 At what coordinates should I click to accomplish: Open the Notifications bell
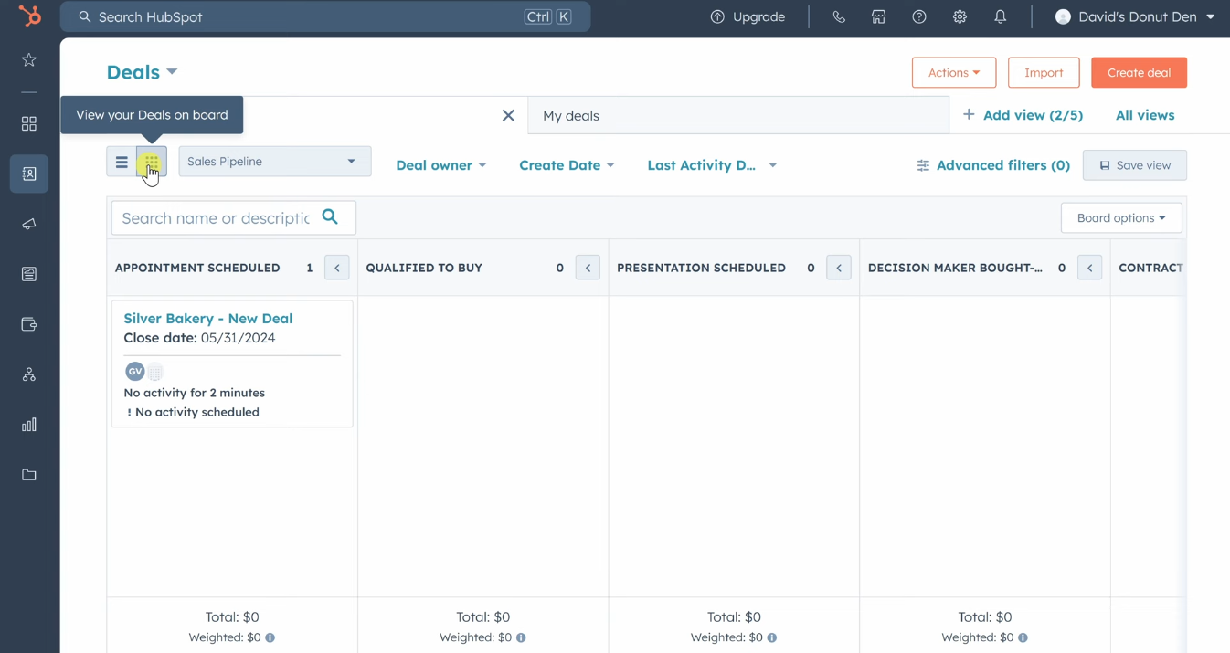pos(1001,16)
